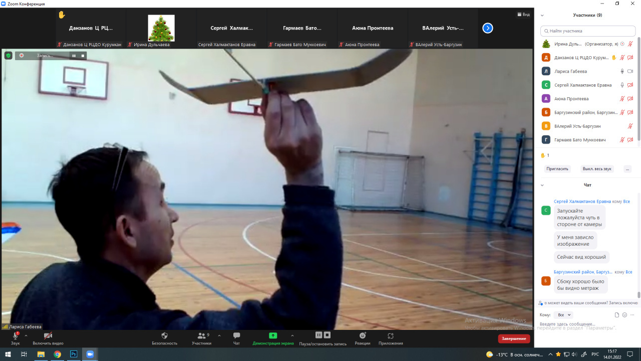
Task: Toggle Включить видео camera button
Action: [x=48, y=336]
